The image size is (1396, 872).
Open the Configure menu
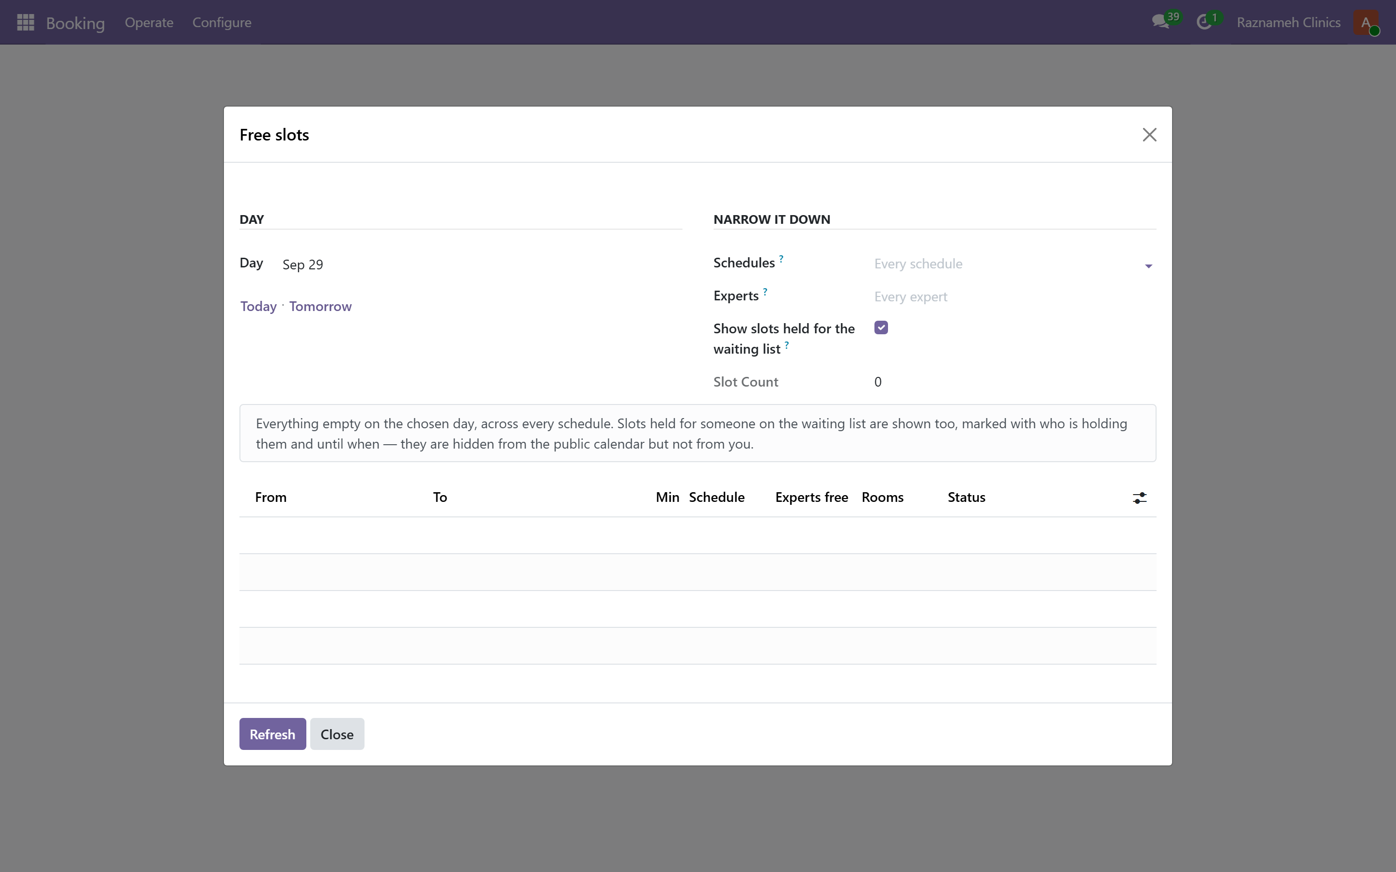pos(222,22)
